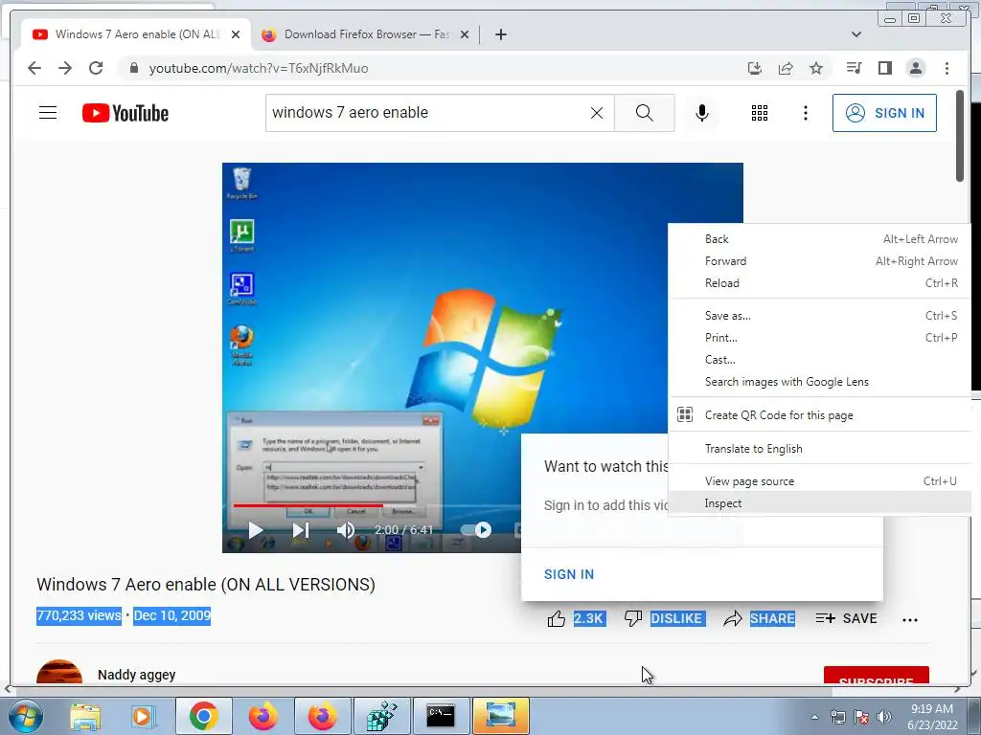This screenshot has height=735, width=981.
Task: Click the DISLIKE thumbs down button
Action: click(665, 619)
